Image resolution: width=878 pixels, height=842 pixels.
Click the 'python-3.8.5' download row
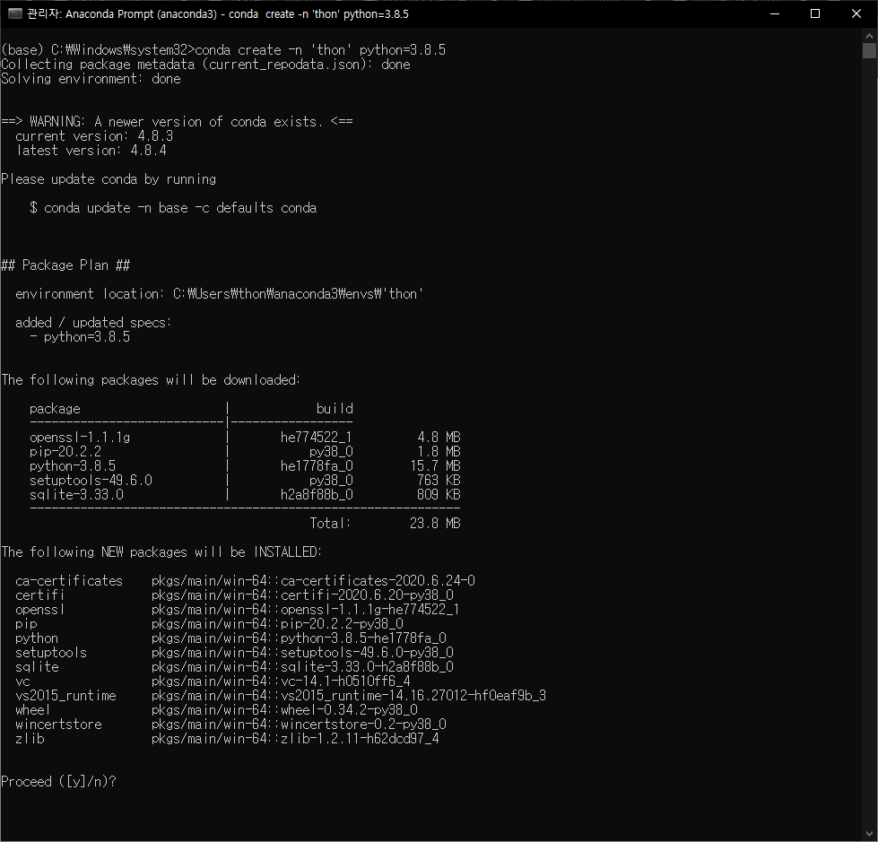(245, 465)
